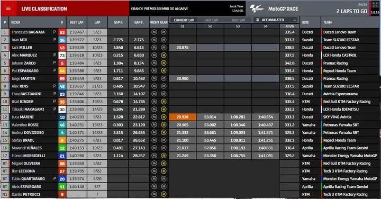Click Petrucci's number 9 badge
Screen dimensions: 381x199
(x=62, y=194)
